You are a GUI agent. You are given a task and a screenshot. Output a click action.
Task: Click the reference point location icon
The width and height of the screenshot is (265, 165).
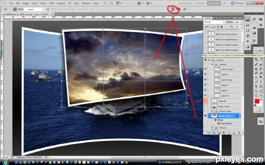tap(15, 9)
